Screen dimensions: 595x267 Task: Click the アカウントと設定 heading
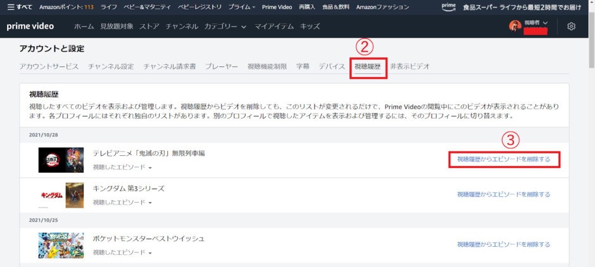coord(52,49)
